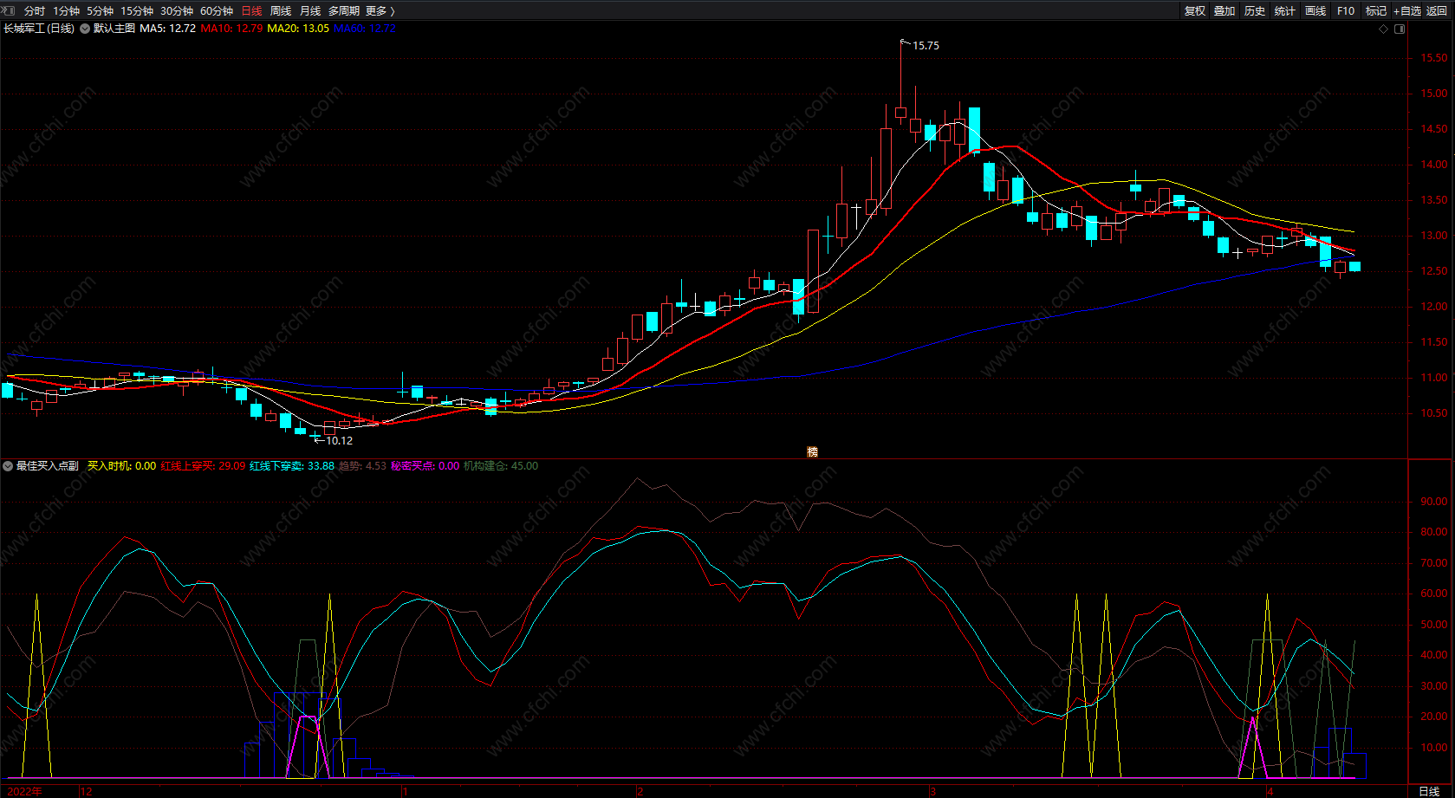Click the 默认主图 indicator label
This screenshot has width=1455, height=798.
(x=114, y=29)
